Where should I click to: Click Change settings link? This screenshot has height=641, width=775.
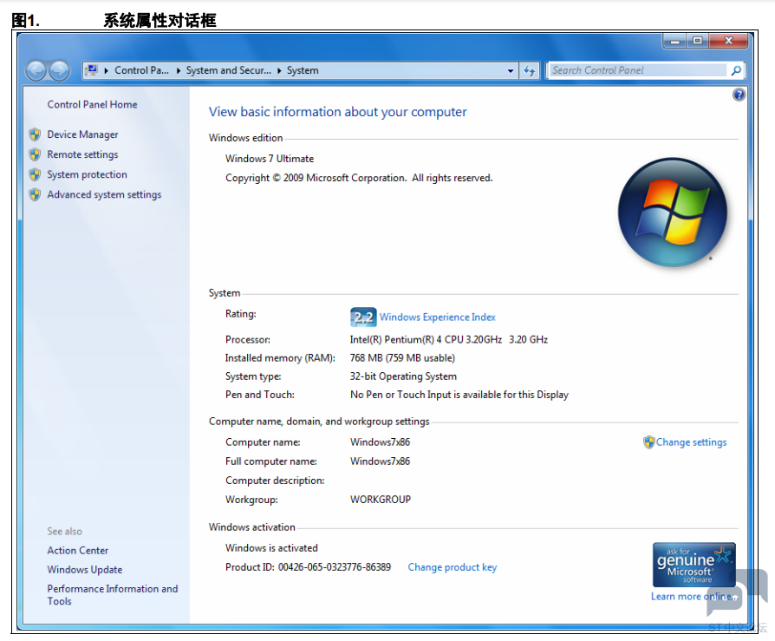[692, 442]
